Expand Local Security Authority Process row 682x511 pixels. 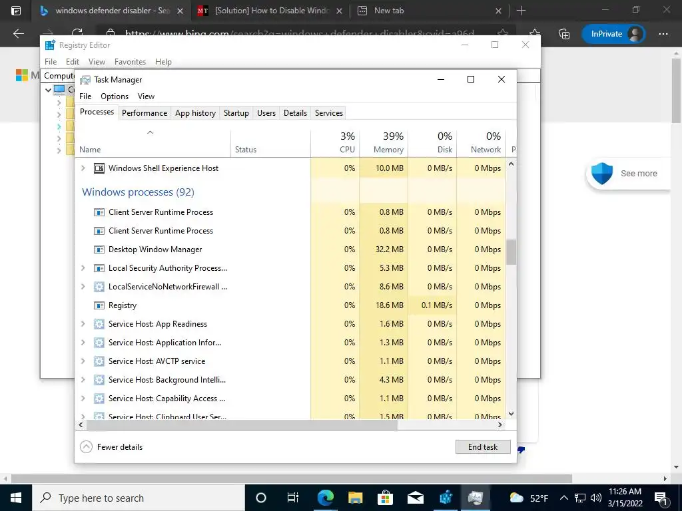pos(83,268)
